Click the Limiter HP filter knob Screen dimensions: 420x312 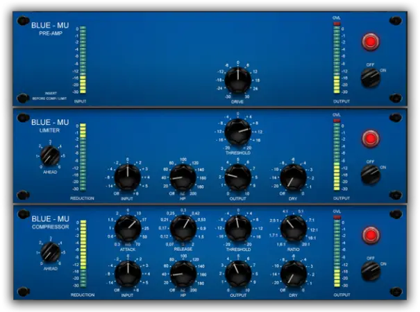tap(182, 178)
